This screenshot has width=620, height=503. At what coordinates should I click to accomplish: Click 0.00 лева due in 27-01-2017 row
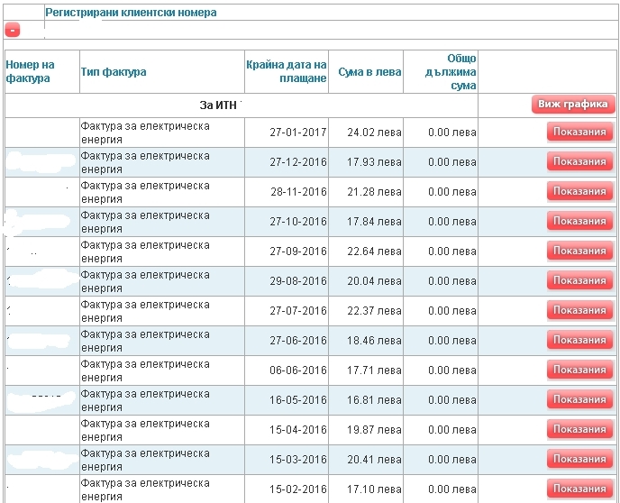(x=452, y=133)
